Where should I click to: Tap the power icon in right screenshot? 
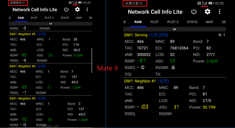click(194, 12)
